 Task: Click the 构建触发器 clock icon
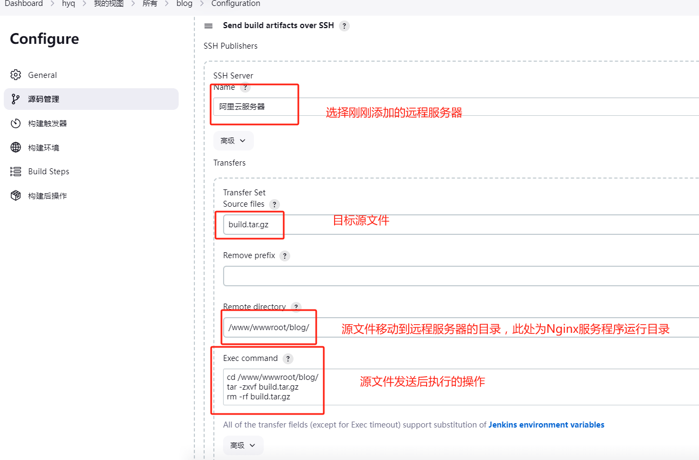tap(16, 123)
